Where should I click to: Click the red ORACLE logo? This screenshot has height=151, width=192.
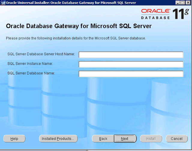point(156,11)
